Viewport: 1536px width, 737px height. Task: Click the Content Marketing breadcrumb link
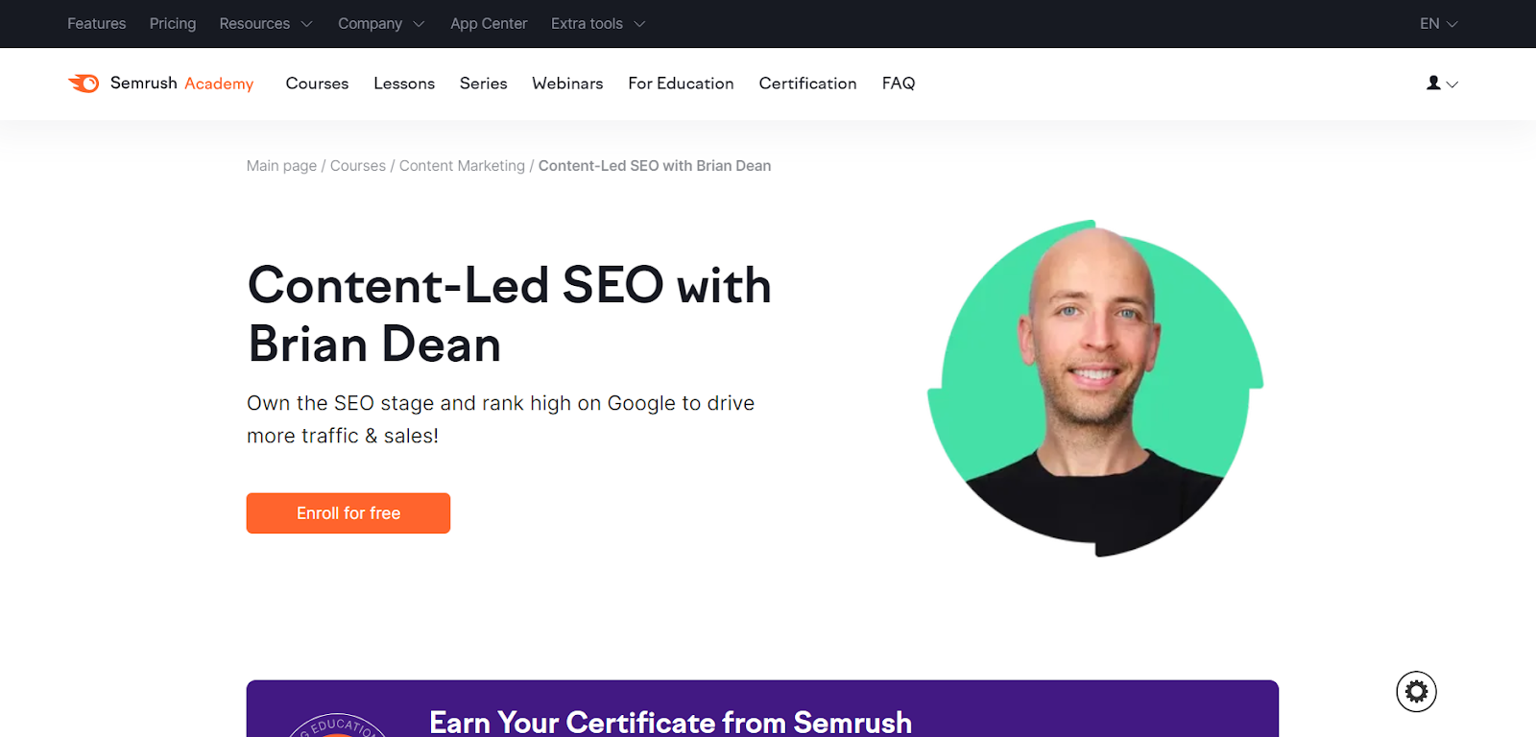coord(462,166)
